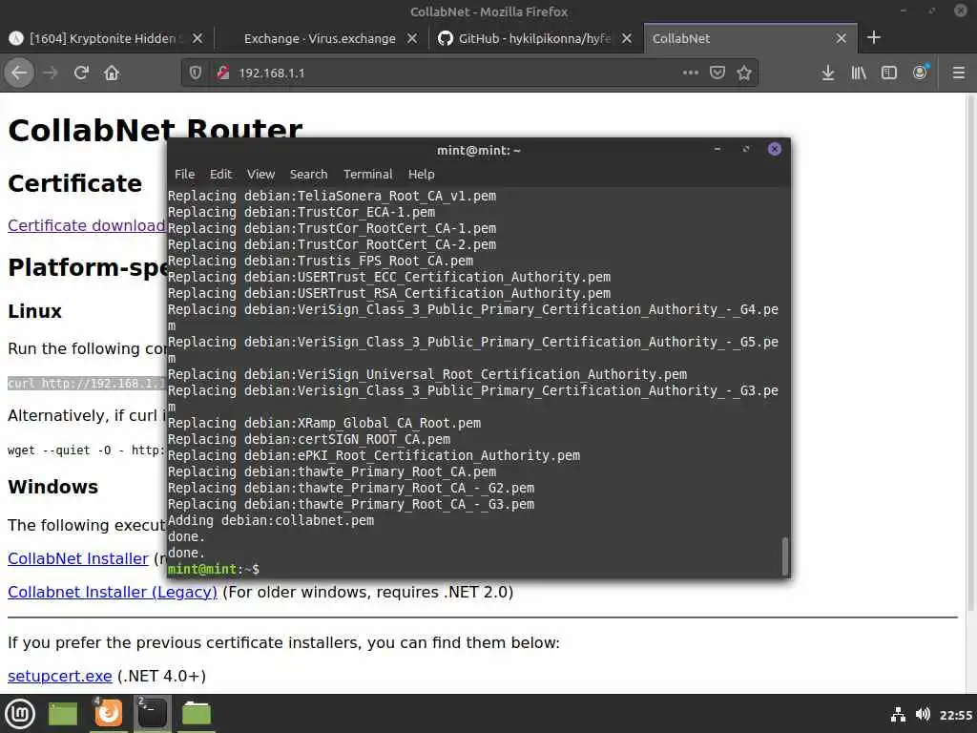Open page actions three-dot menu
This screenshot has height=733, width=977.
coord(691,73)
